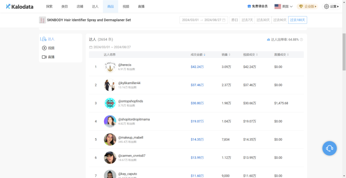Open the 探索 menu
This screenshot has height=178, width=346.
pos(49,6)
